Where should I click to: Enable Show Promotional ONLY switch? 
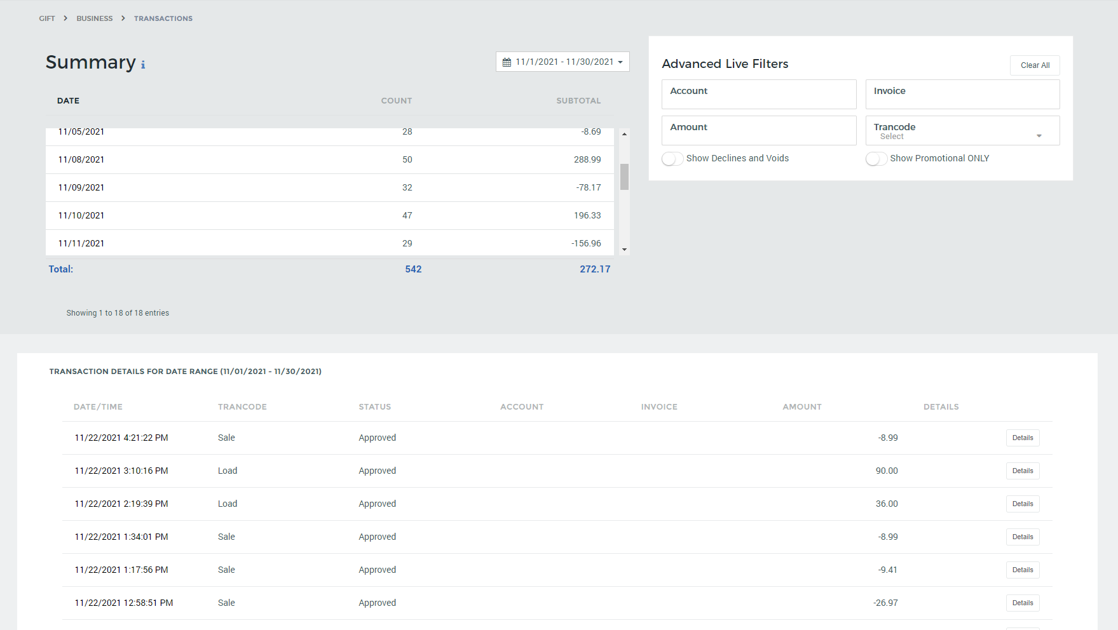876,159
